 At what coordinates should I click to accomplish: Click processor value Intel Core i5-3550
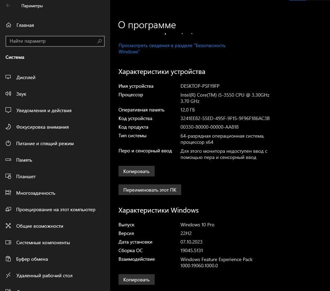[225, 98]
